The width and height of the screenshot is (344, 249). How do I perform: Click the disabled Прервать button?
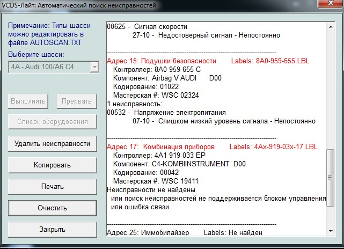pos(77,101)
